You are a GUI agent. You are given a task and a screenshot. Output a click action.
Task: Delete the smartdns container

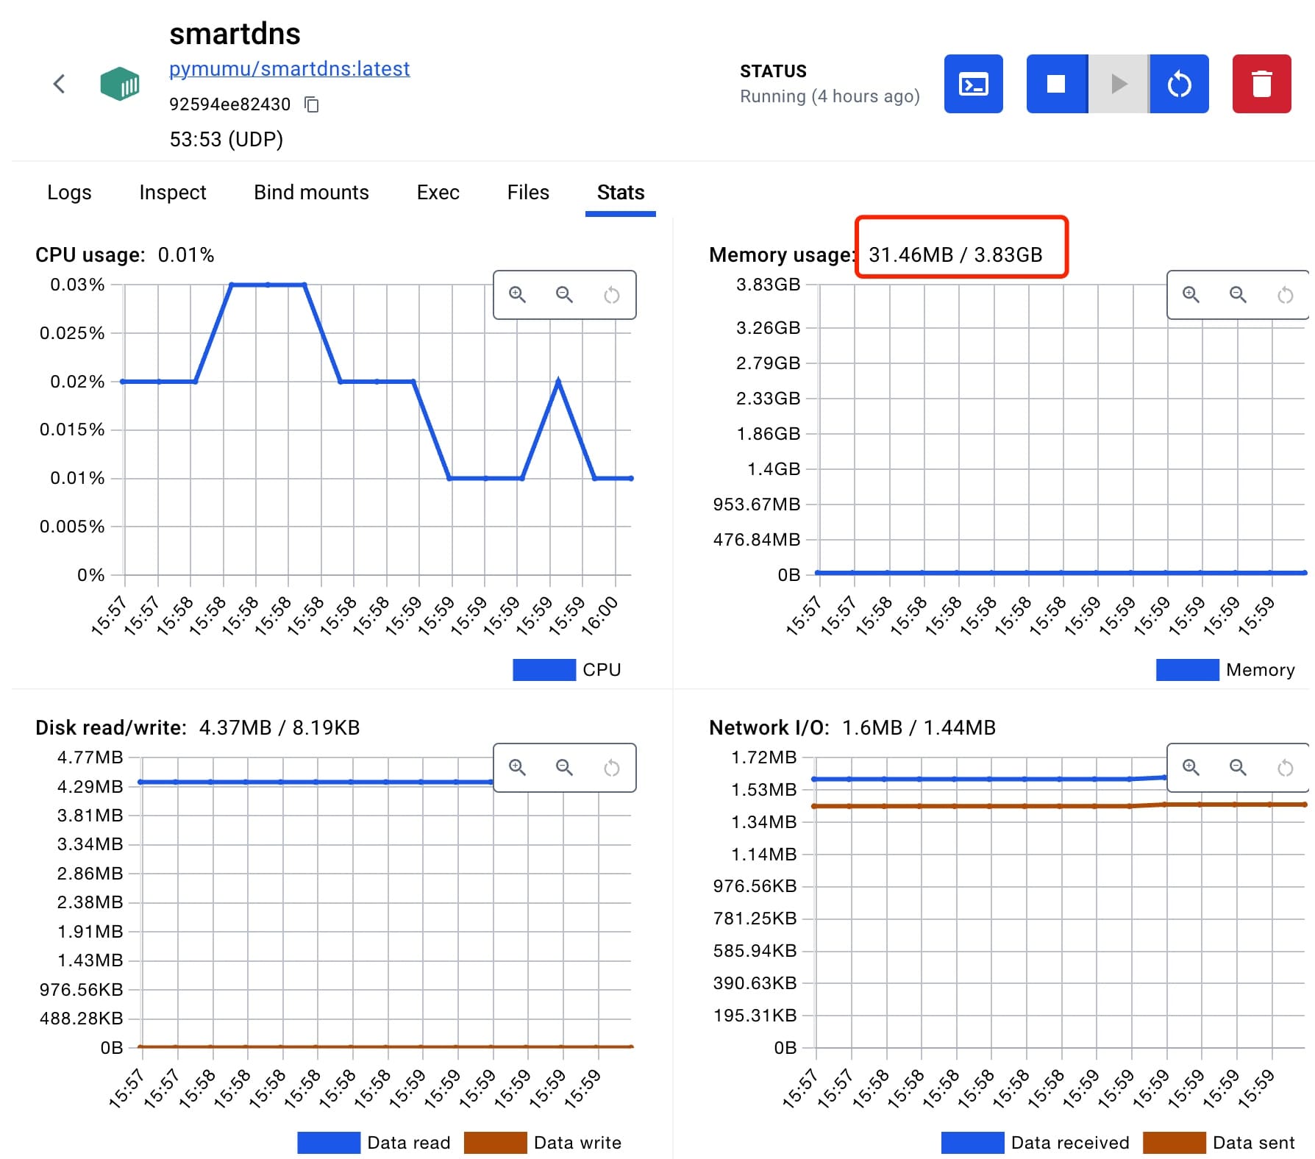(x=1261, y=84)
